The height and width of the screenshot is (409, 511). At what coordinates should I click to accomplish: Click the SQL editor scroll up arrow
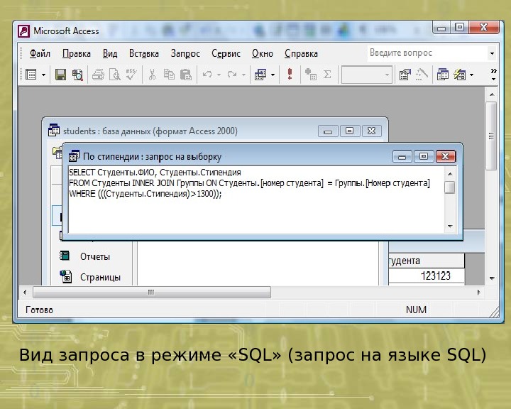(450, 174)
